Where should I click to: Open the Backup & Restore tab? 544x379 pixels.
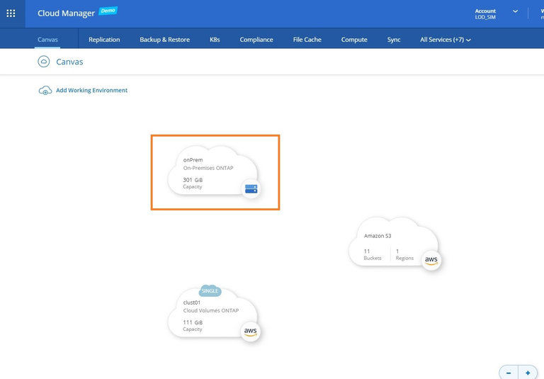[x=164, y=40]
